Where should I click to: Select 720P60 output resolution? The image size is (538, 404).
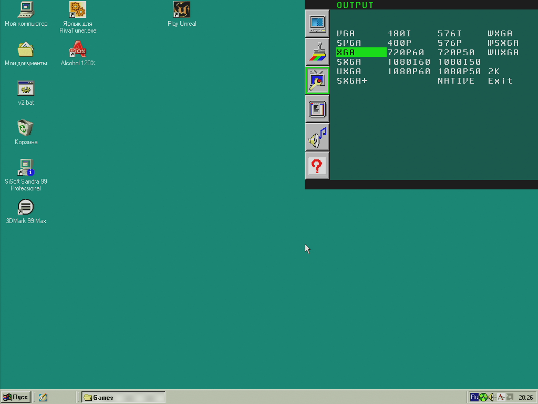coord(409,52)
